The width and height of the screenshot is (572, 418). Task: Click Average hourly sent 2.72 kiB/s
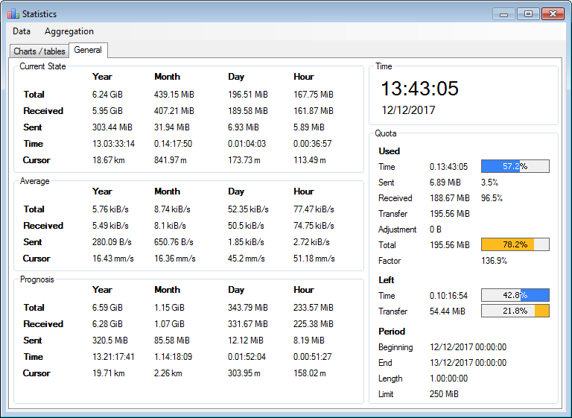[x=311, y=242]
